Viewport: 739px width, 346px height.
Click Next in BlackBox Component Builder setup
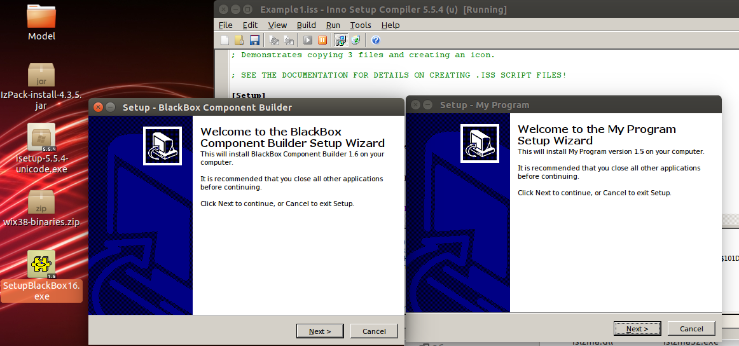tap(320, 331)
